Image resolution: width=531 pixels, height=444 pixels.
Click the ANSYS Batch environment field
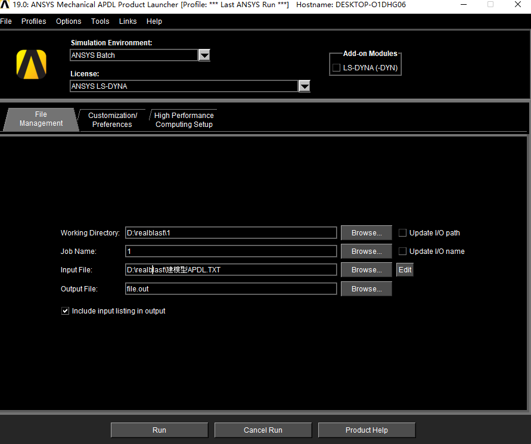pos(133,55)
